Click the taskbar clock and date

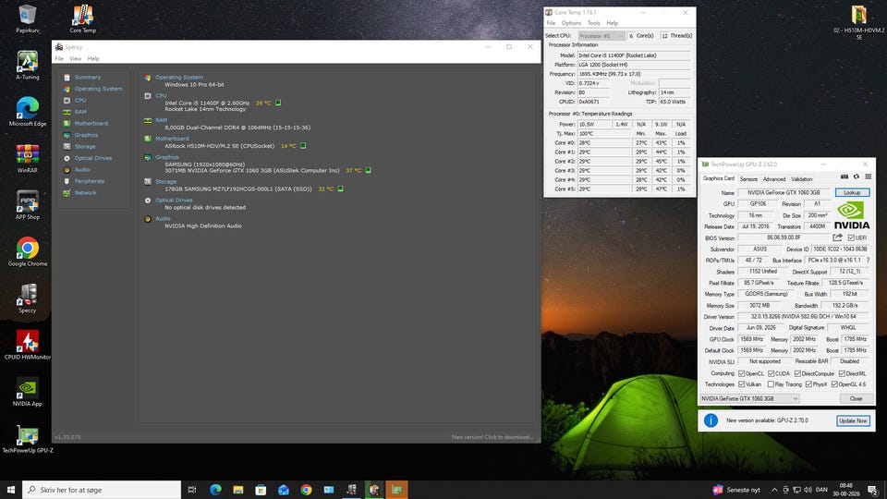(x=845, y=490)
